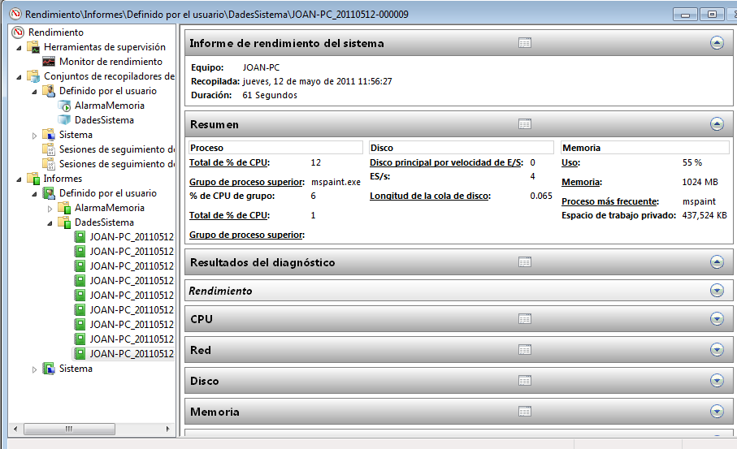Screen dimensions: 737x449
Task: Expand the Sistema node under Informes
Action: pos(34,369)
